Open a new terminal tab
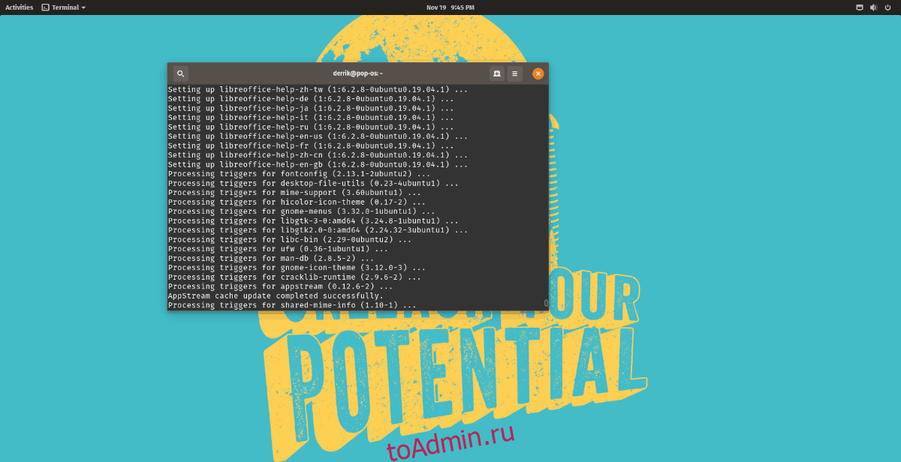Screen dimensions: 901x462 (496, 73)
